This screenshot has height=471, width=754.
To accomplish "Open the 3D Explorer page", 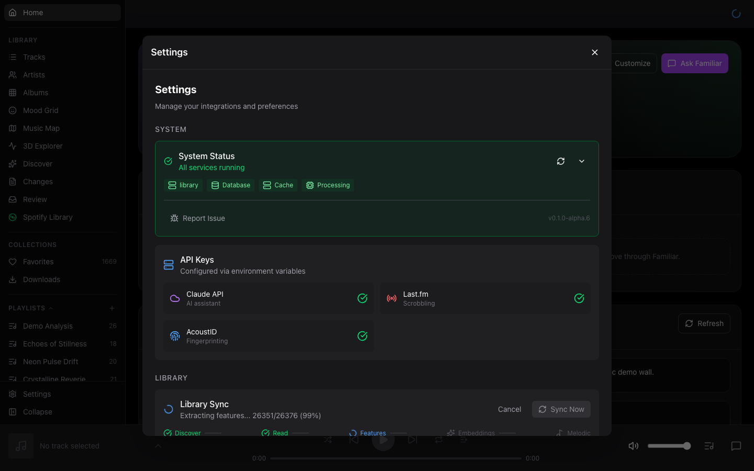I will point(42,146).
